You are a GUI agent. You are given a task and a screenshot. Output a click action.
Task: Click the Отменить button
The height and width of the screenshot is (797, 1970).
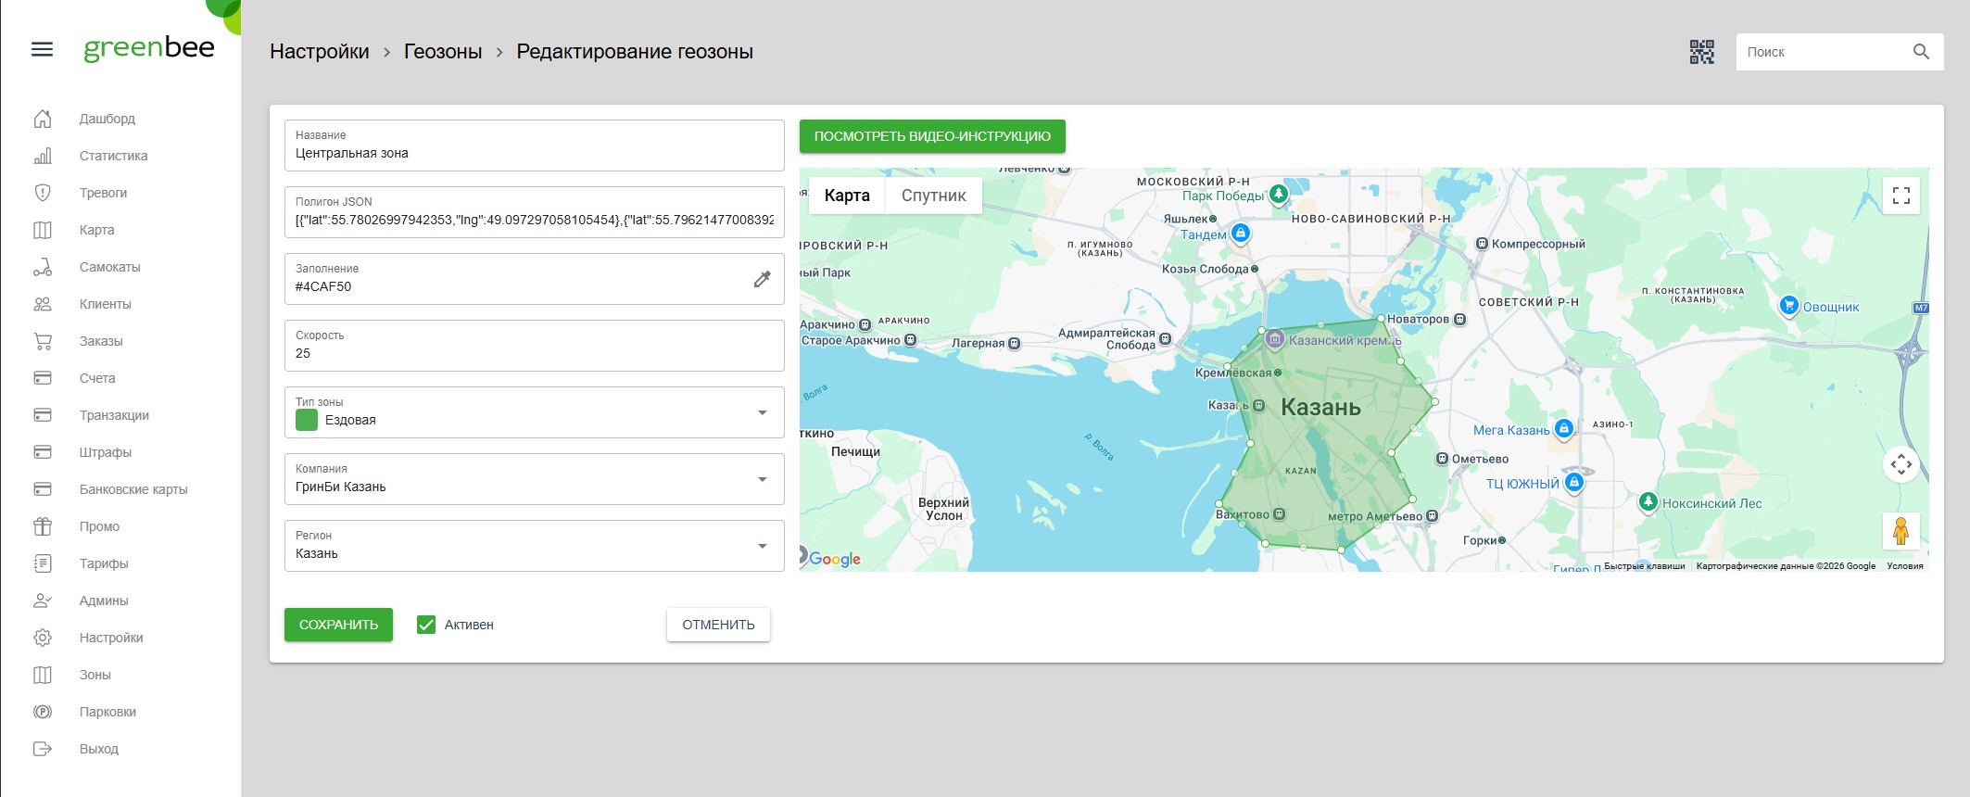click(718, 625)
